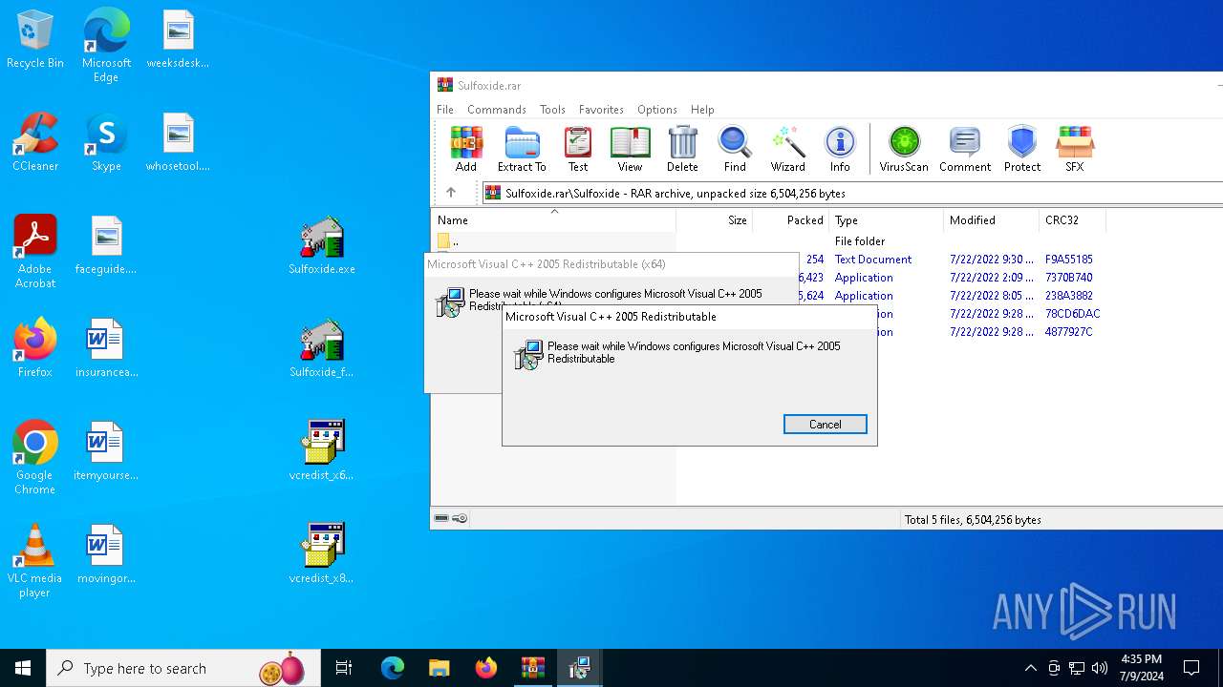Open Task View from taskbar

344,668
